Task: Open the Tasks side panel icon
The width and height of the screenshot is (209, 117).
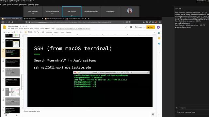Action: point(159,44)
